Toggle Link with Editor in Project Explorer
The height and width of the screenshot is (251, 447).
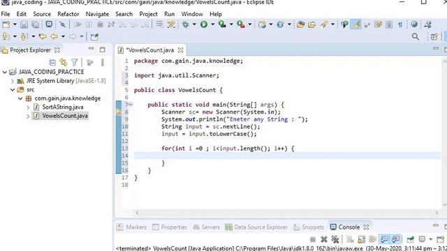tap(64, 62)
